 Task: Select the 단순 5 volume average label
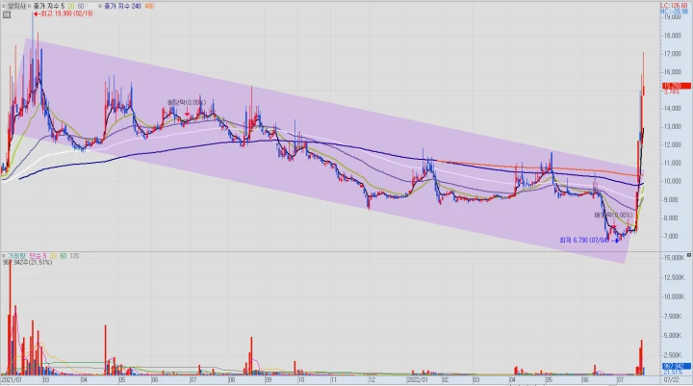click(x=38, y=255)
